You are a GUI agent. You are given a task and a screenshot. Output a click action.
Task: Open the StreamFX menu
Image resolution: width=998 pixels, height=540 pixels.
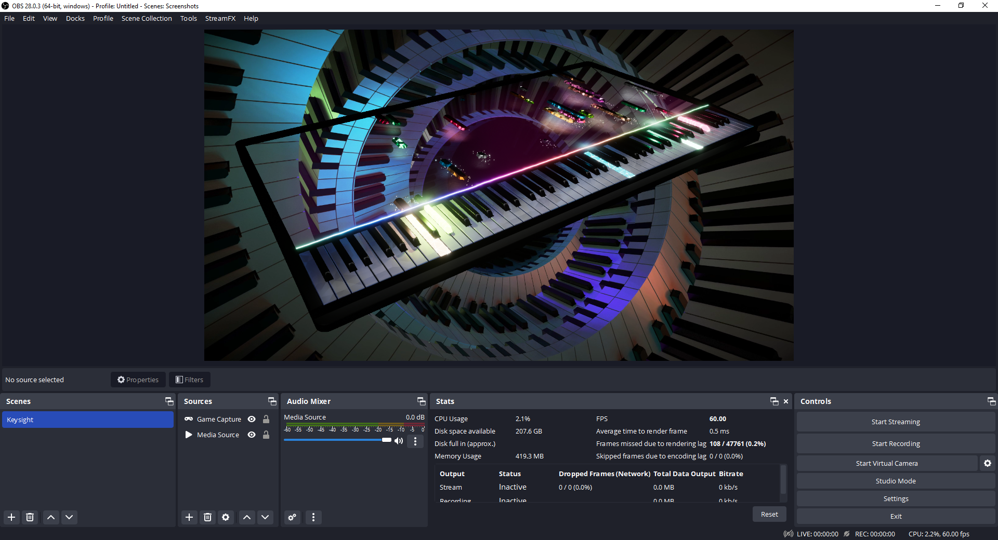[x=220, y=18]
